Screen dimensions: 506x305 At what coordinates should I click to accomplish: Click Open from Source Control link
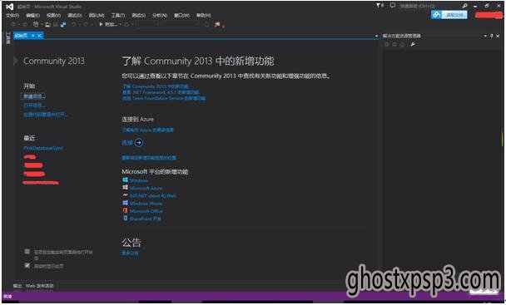[x=45, y=114]
